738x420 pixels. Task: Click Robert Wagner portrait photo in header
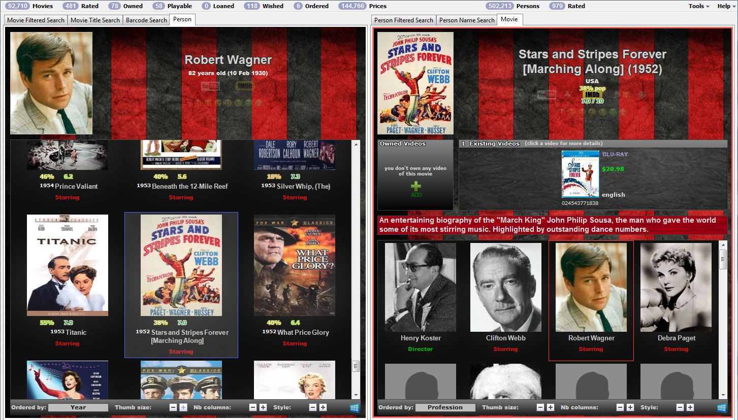coord(51,83)
